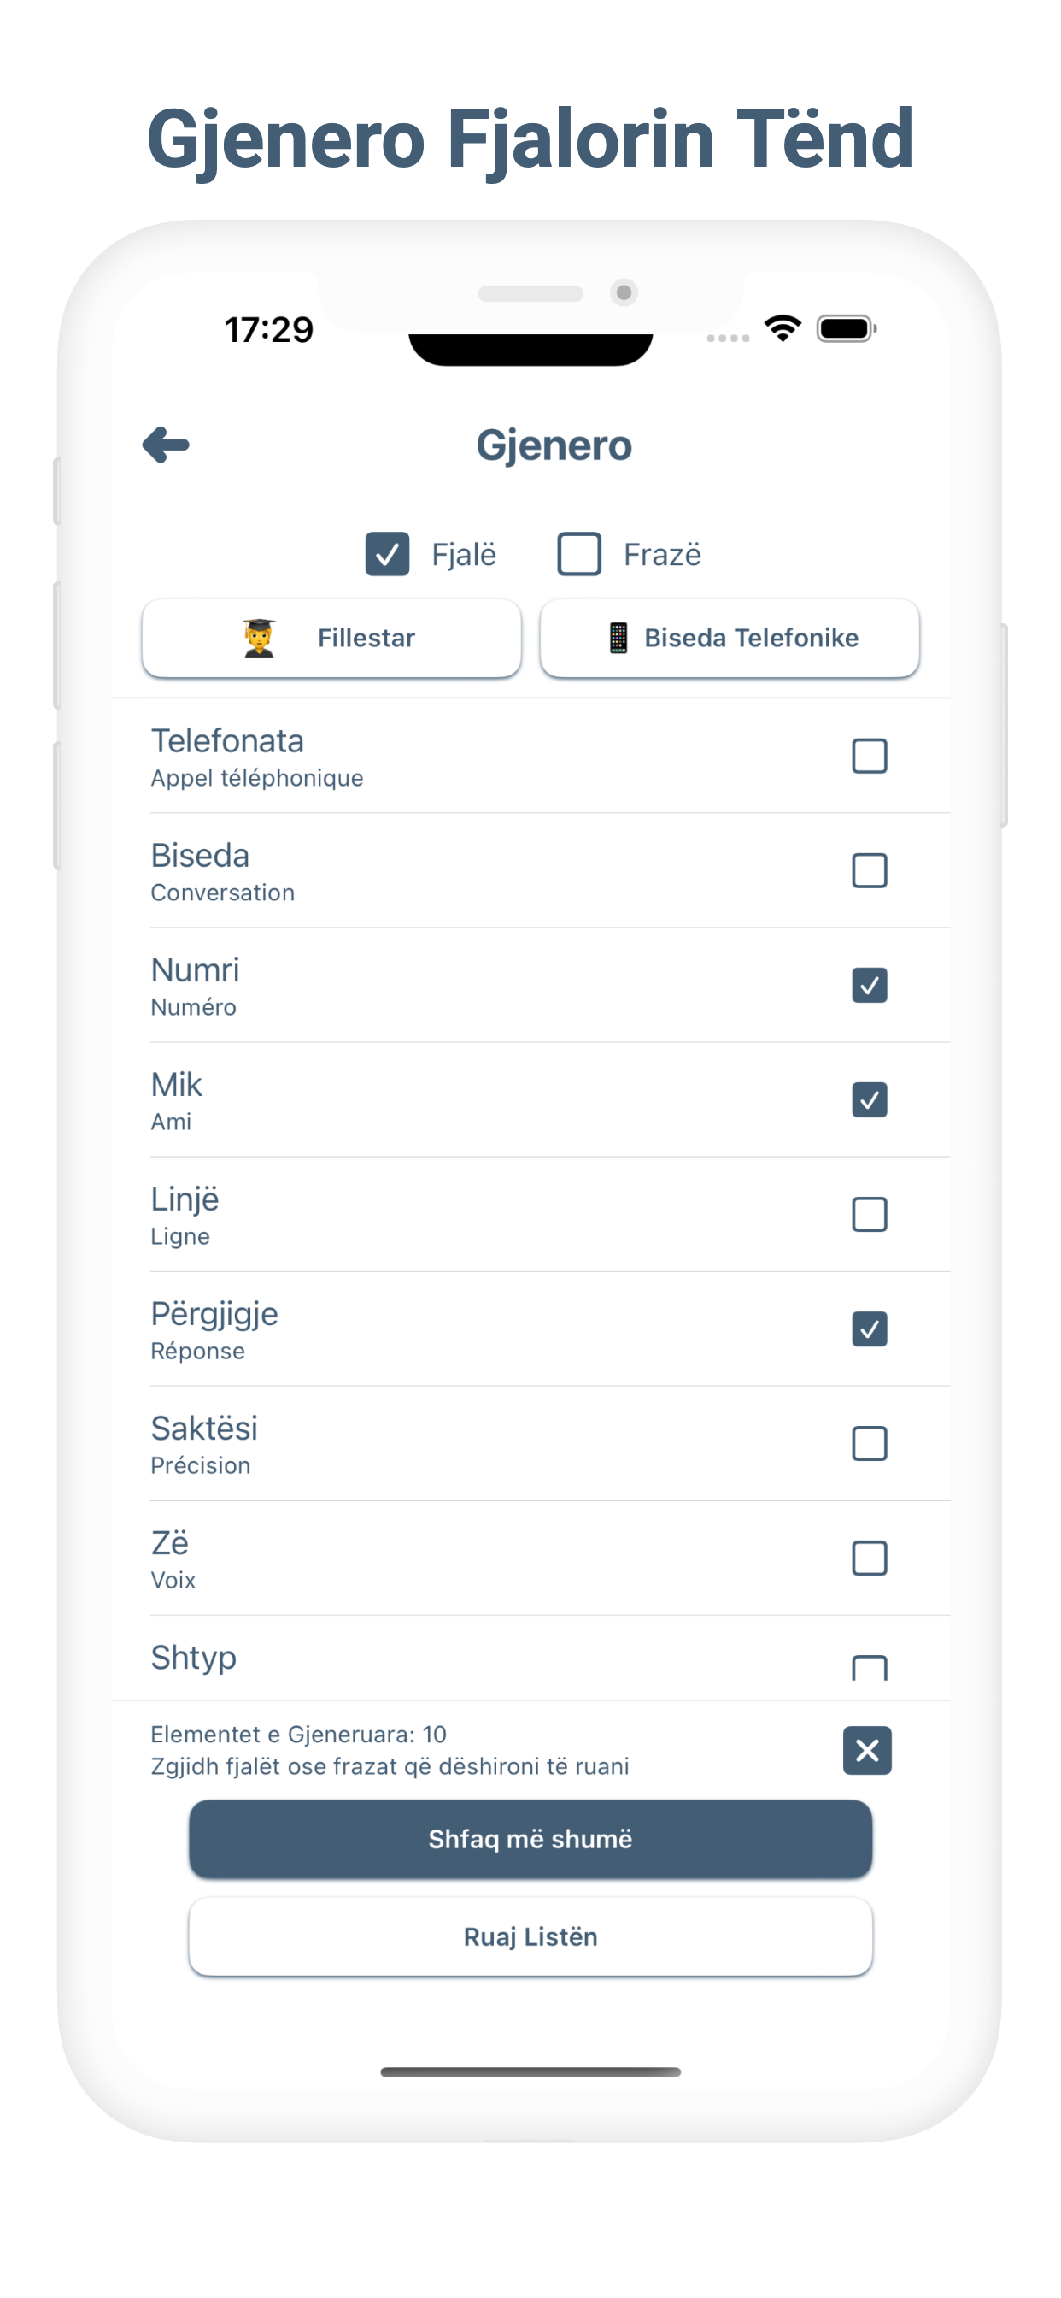The width and height of the screenshot is (1061, 2298).
Task: Select the Biseda checkbox
Action: (x=870, y=869)
